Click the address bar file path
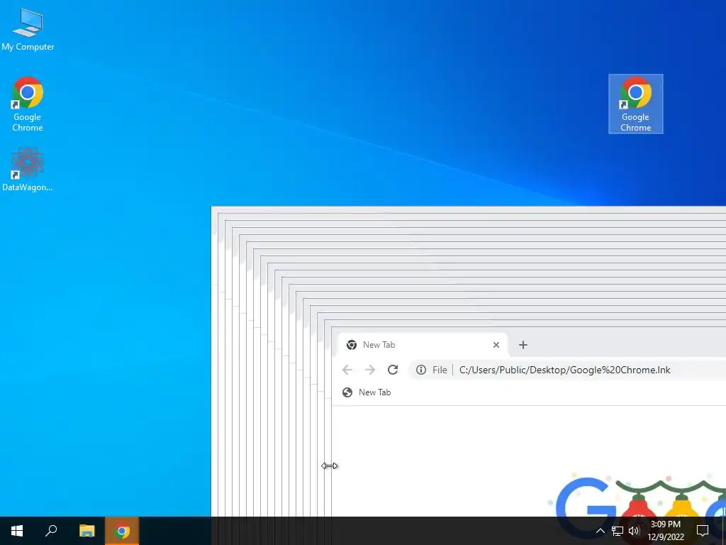 (x=565, y=370)
